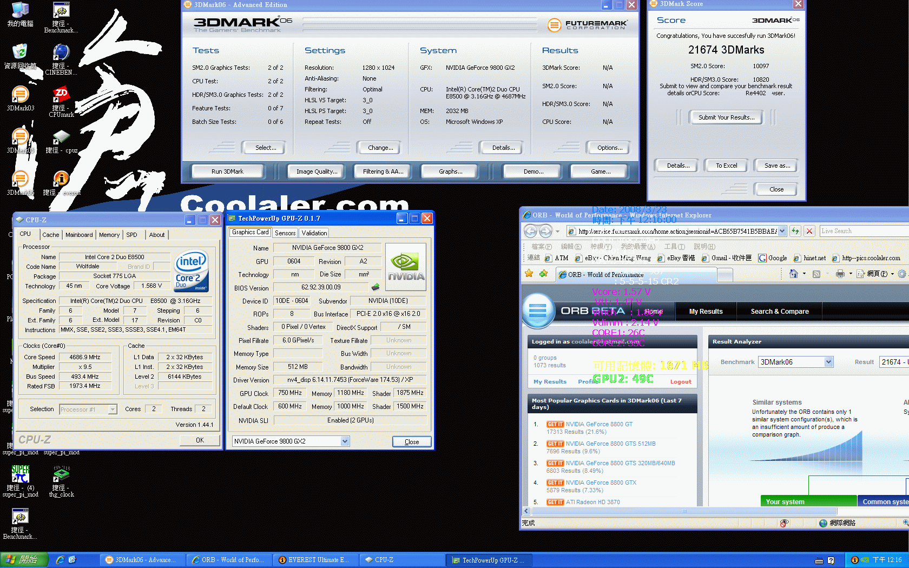This screenshot has width=909, height=568.
Task: Open the GPU selection dropdown in GPU-Z
Action: [x=345, y=441]
